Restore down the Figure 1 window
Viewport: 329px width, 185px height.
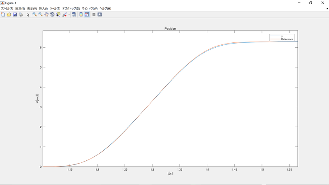[x=311, y=3]
